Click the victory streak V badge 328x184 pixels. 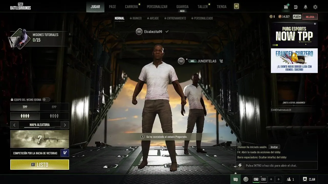65,153
